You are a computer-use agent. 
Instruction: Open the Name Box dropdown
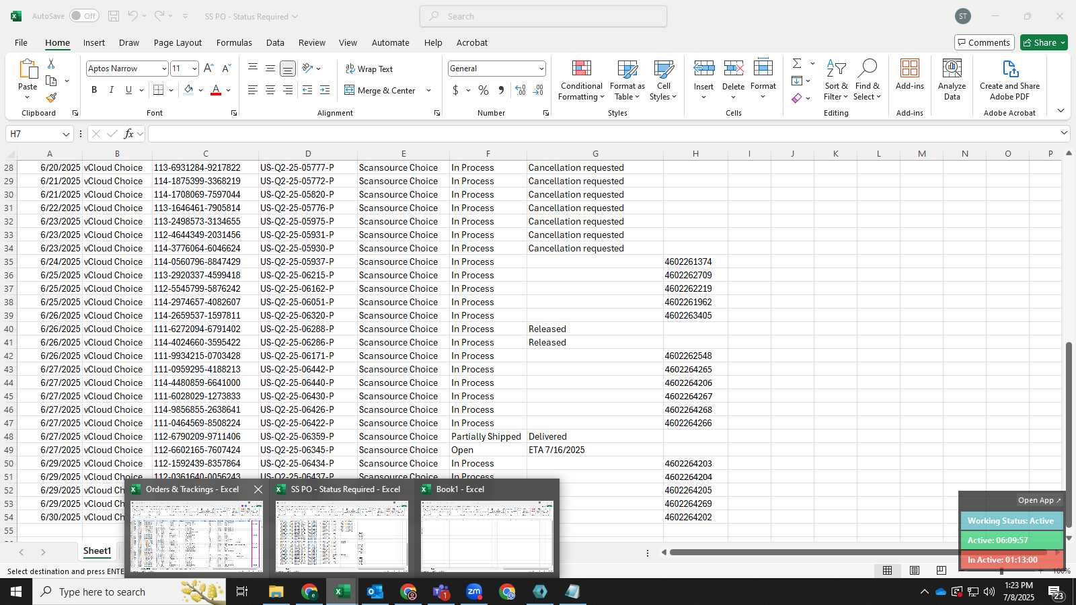(65, 134)
